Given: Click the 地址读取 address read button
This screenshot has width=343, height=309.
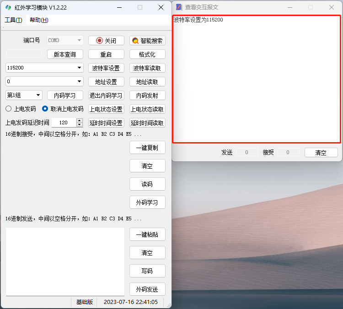Looking at the screenshot, I should pos(147,82).
